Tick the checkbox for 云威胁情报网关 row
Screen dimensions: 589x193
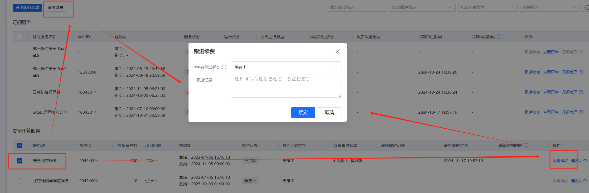20,92
